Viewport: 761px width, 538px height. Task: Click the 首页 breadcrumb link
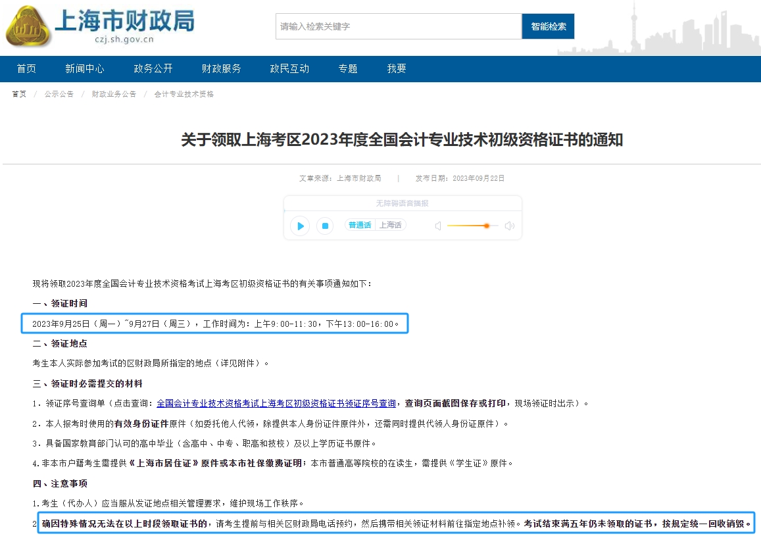18,94
